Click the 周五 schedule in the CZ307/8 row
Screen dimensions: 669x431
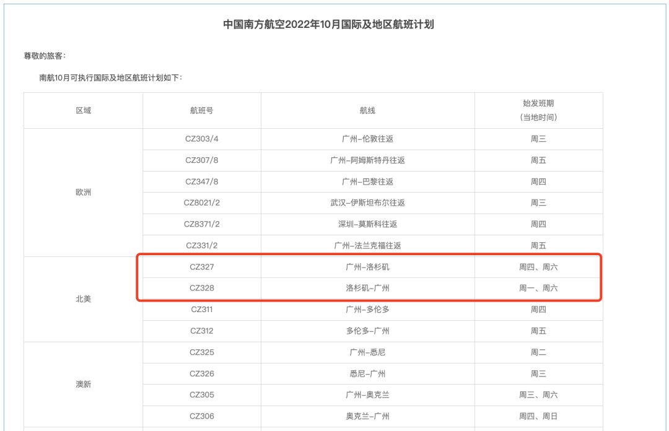[538, 160]
